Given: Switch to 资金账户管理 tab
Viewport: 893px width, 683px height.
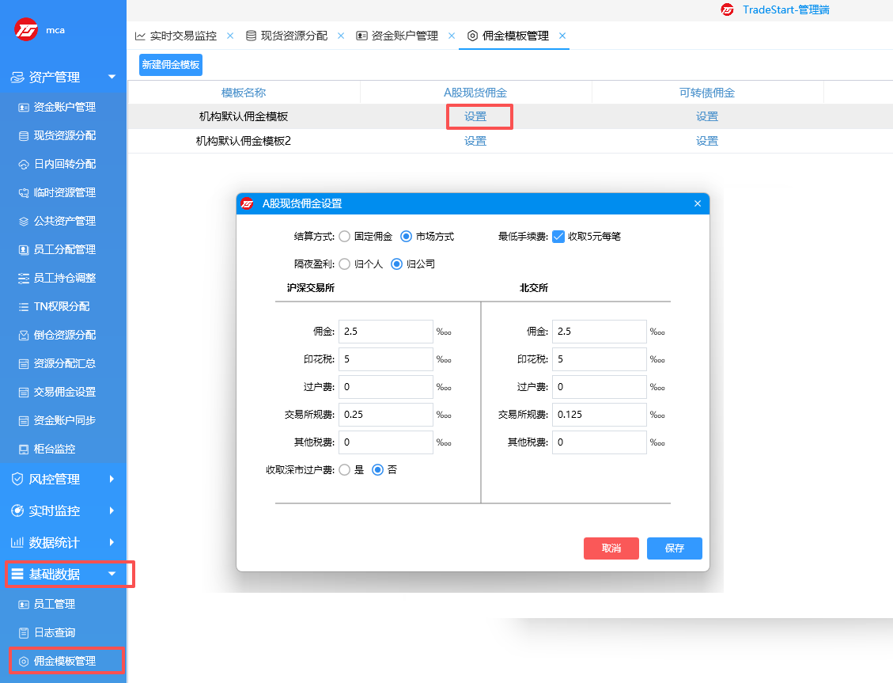Looking at the screenshot, I should pos(398,36).
